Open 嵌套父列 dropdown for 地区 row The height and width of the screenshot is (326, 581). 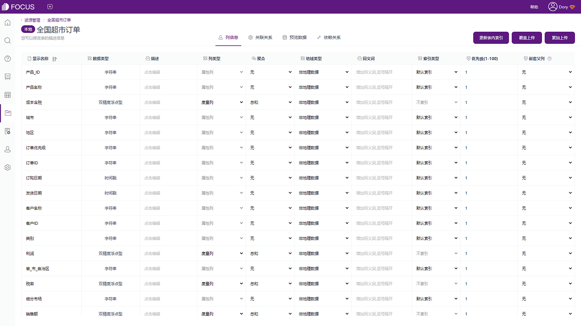(546, 133)
